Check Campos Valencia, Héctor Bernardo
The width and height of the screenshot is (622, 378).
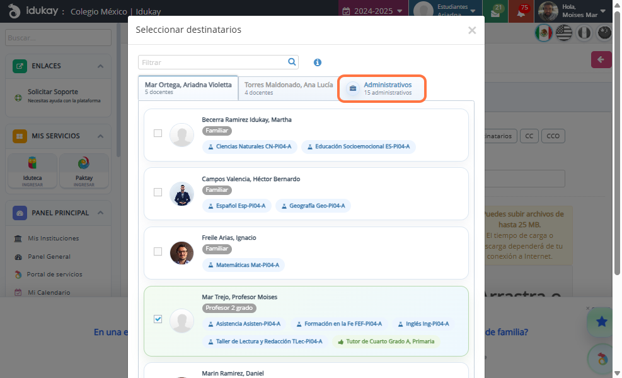pos(158,192)
